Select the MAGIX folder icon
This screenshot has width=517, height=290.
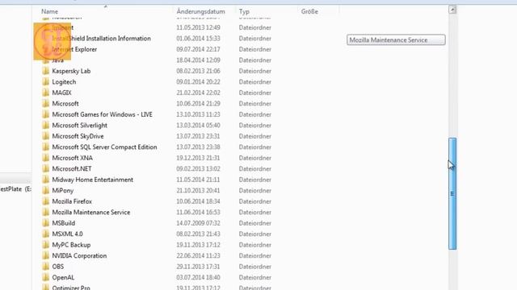click(x=46, y=93)
